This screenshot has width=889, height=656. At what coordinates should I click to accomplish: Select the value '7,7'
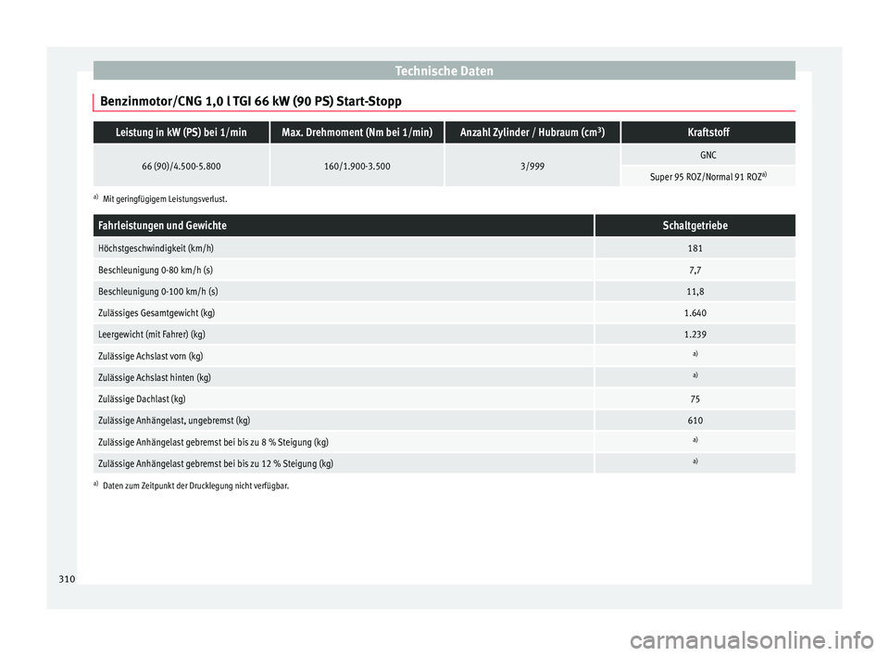coord(695,271)
